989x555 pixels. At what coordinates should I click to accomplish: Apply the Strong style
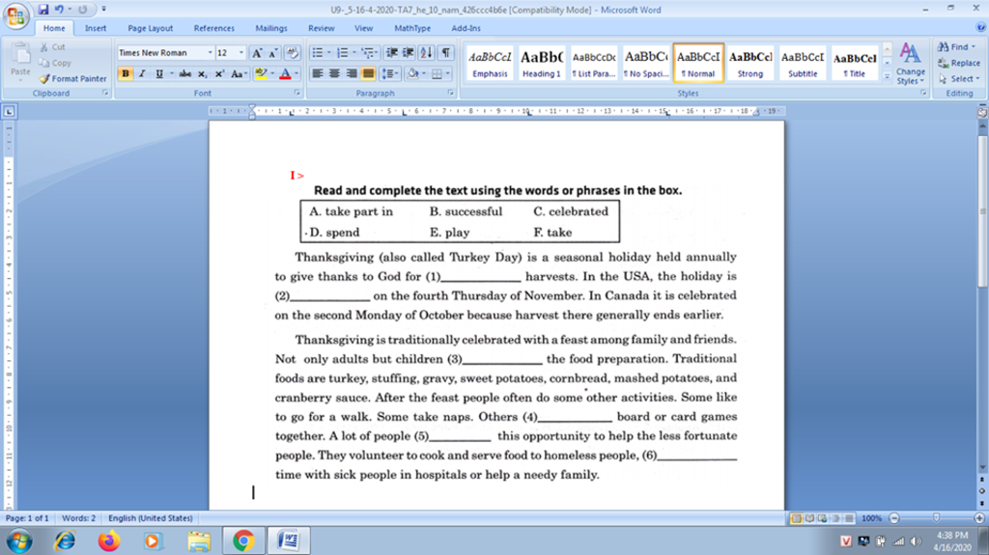[x=749, y=63]
